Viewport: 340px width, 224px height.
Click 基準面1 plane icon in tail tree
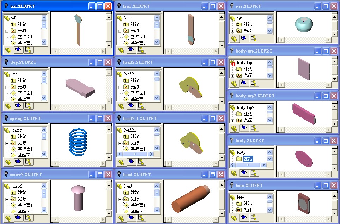point(13,37)
